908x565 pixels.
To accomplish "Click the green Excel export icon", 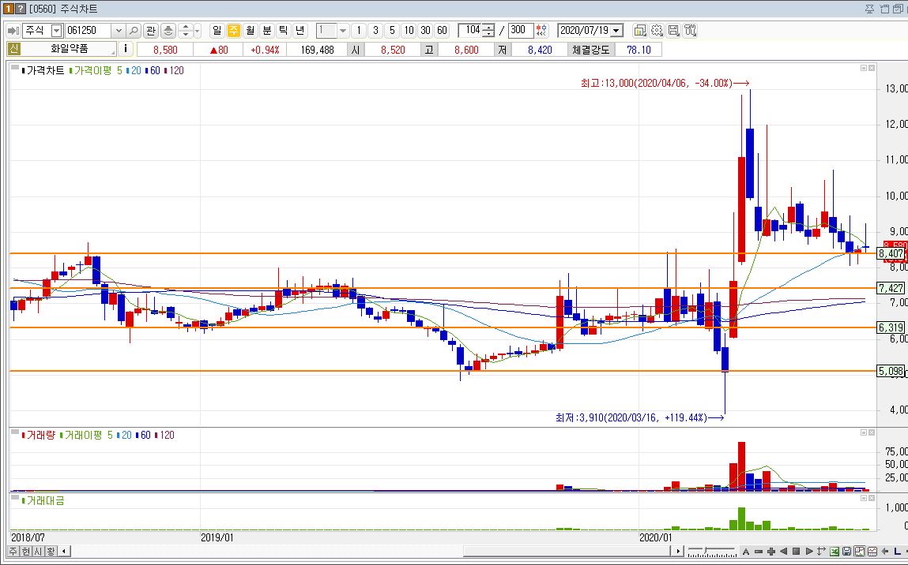I will 835,552.
